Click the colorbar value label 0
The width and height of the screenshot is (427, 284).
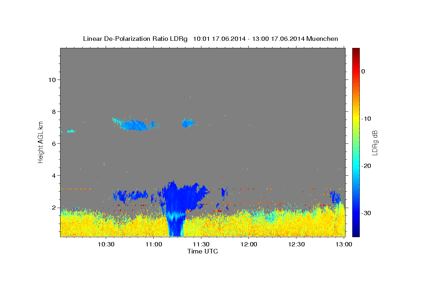363,71
